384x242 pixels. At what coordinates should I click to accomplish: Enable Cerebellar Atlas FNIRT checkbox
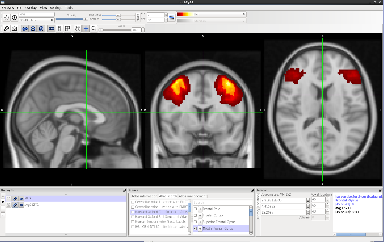coord(132,207)
